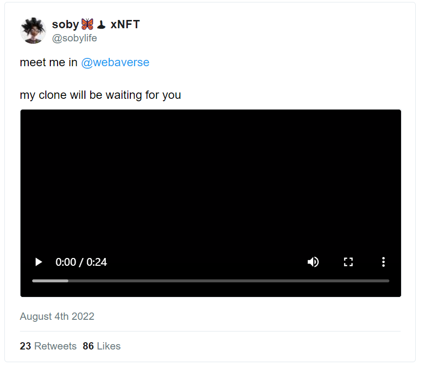Open the video's three-dot options menu
The width and height of the screenshot is (424, 368).
[383, 262]
